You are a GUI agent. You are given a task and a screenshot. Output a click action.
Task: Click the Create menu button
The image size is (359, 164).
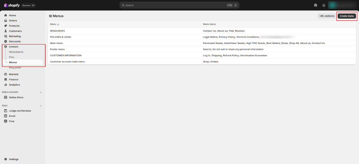tap(347, 16)
